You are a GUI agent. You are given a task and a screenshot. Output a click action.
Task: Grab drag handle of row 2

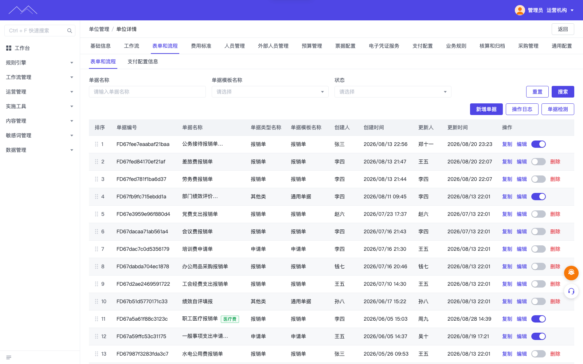click(97, 162)
